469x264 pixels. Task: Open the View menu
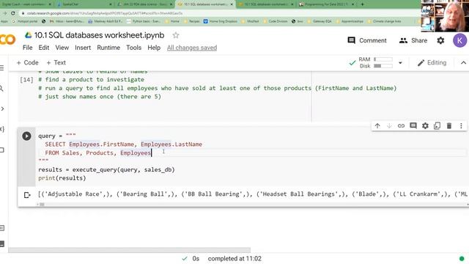click(x=62, y=48)
